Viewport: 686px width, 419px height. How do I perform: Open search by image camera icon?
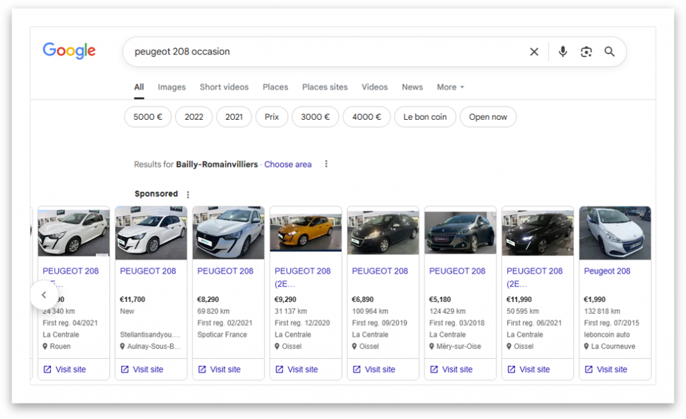(586, 52)
